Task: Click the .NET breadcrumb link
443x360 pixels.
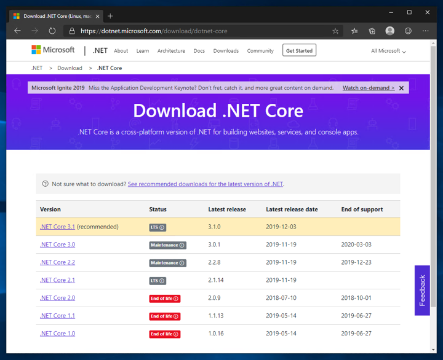Action: click(37, 68)
